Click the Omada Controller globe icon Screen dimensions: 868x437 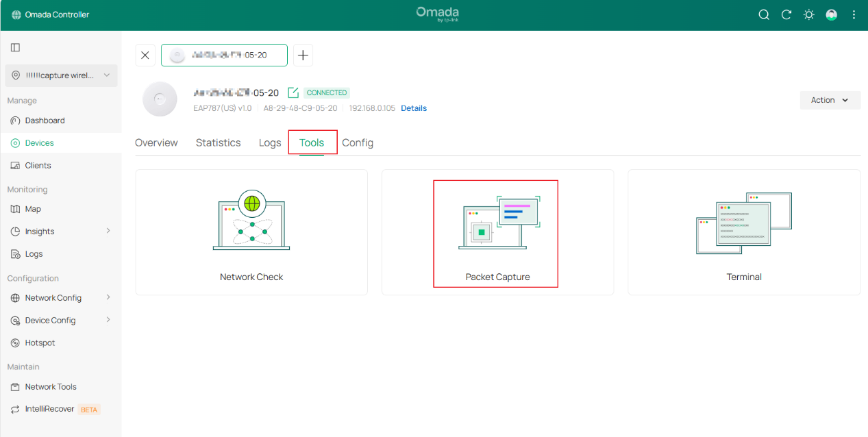click(x=16, y=14)
